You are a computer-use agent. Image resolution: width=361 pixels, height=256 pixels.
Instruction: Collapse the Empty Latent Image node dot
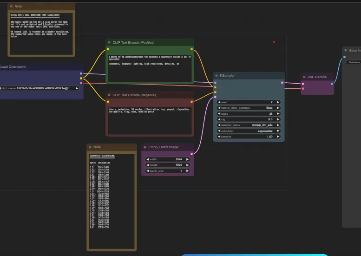coord(144,147)
